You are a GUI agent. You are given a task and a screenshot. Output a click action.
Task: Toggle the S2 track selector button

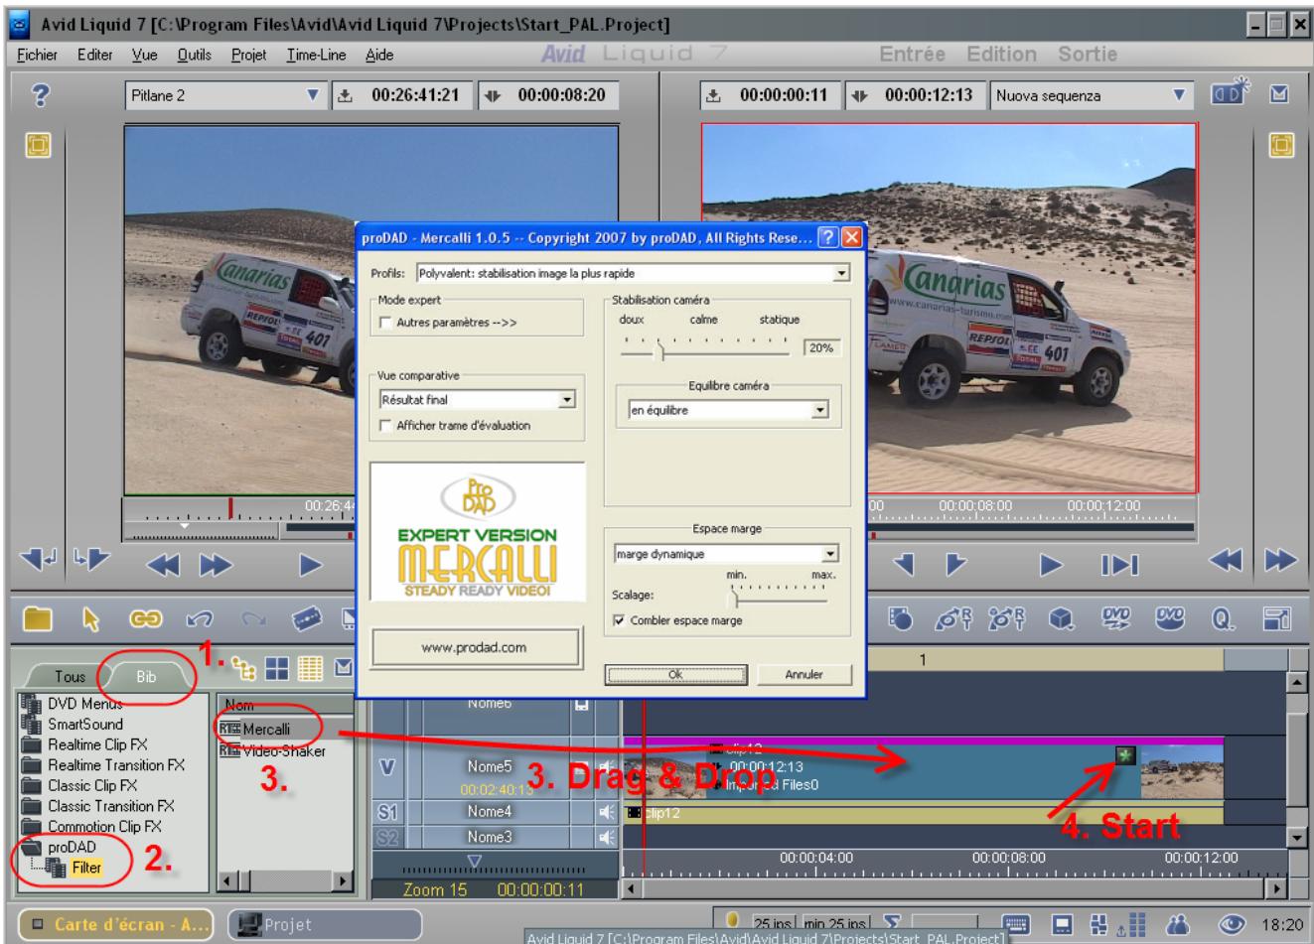[x=387, y=837]
